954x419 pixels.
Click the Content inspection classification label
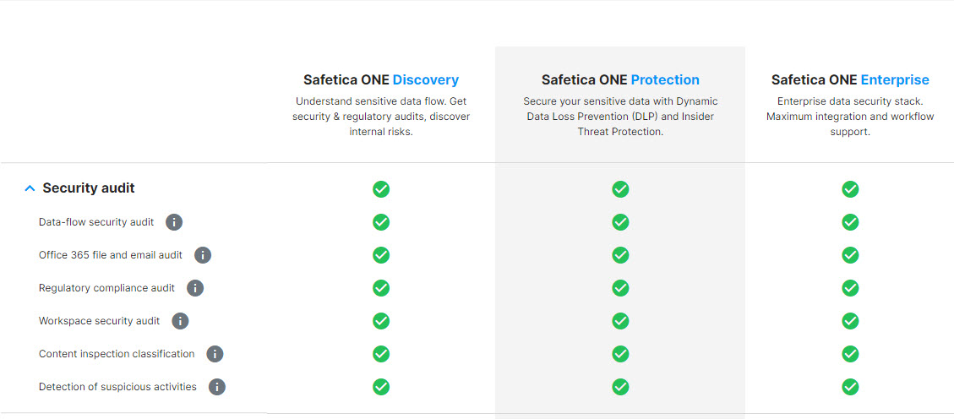[117, 354]
